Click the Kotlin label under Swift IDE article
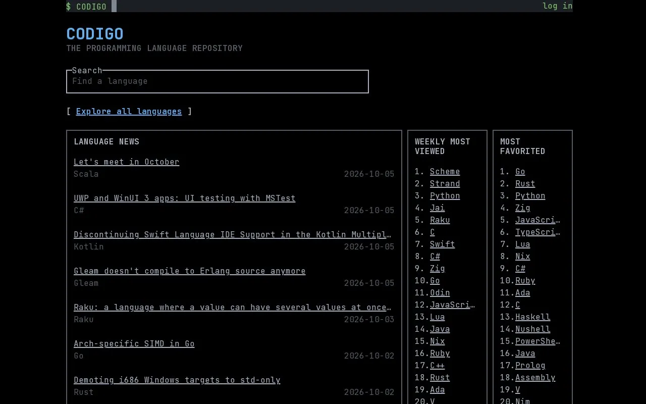646x404 pixels. tap(89, 247)
